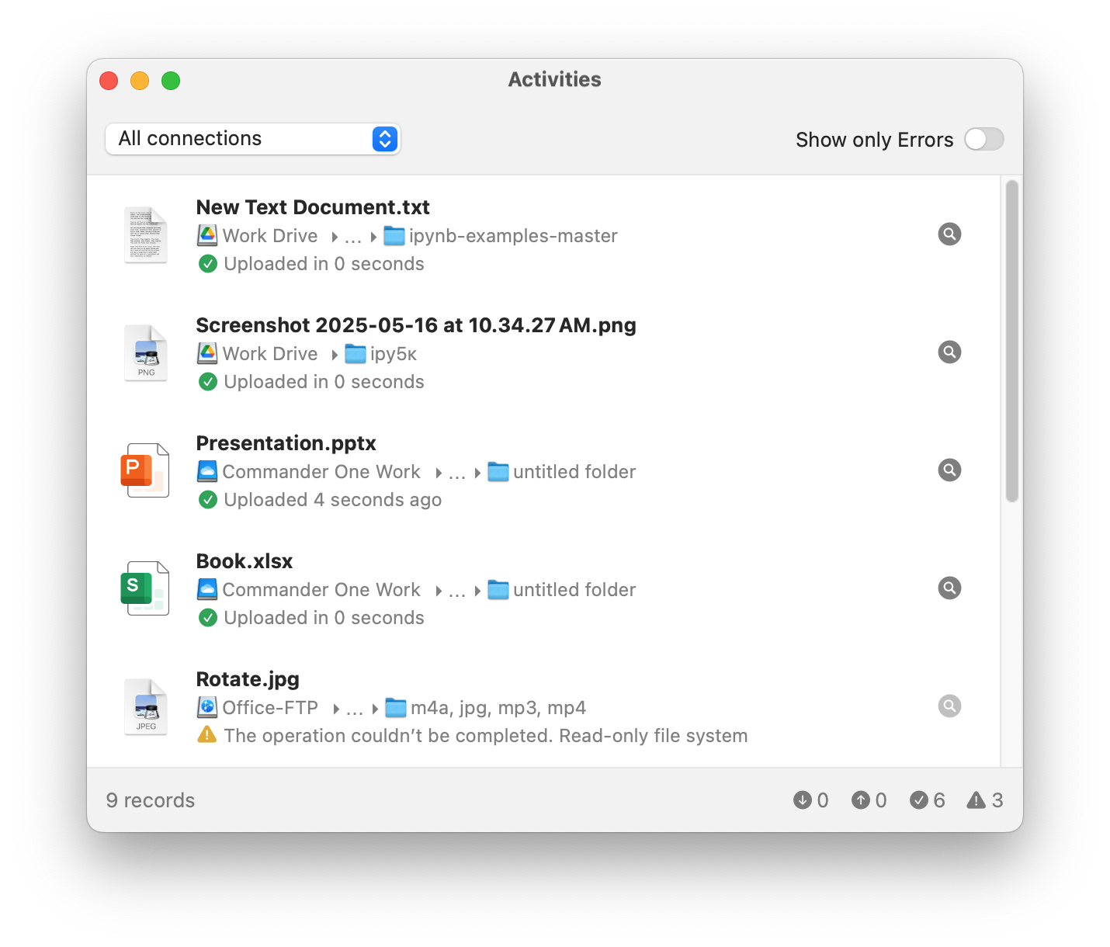Reveal New Text Document.txt with magnifier icon
The height and width of the screenshot is (947, 1110).
point(949,234)
